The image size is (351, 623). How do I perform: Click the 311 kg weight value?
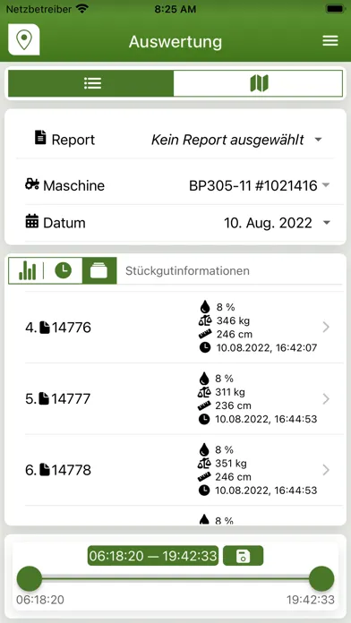point(230,392)
